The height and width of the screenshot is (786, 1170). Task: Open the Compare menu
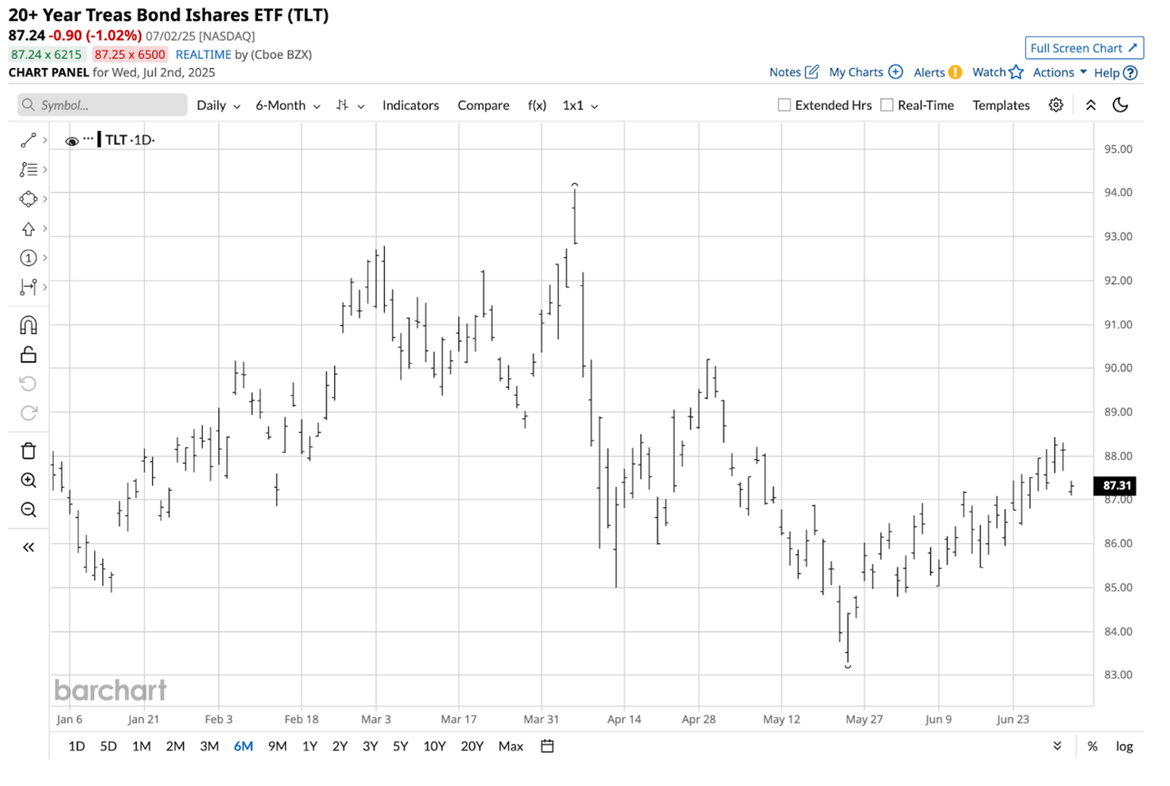pos(484,105)
